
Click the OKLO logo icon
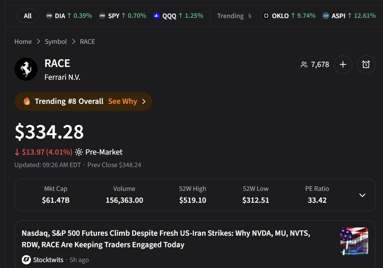click(266, 16)
